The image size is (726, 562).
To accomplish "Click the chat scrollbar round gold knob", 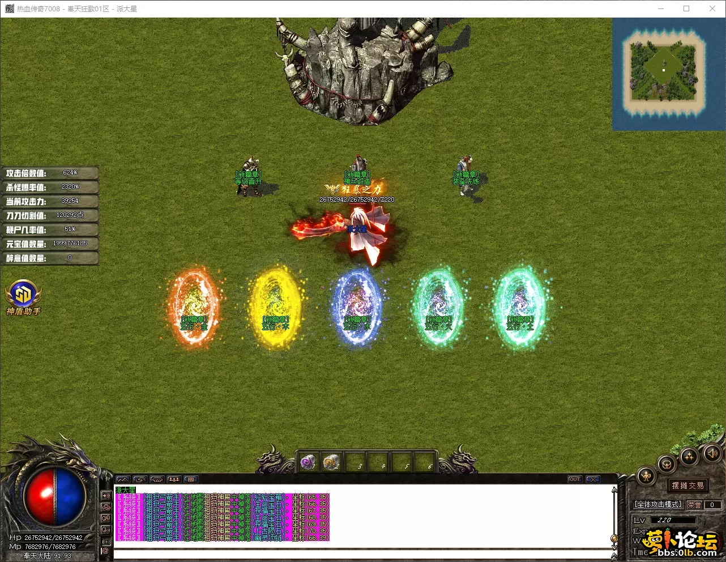I will (x=614, y=538).
